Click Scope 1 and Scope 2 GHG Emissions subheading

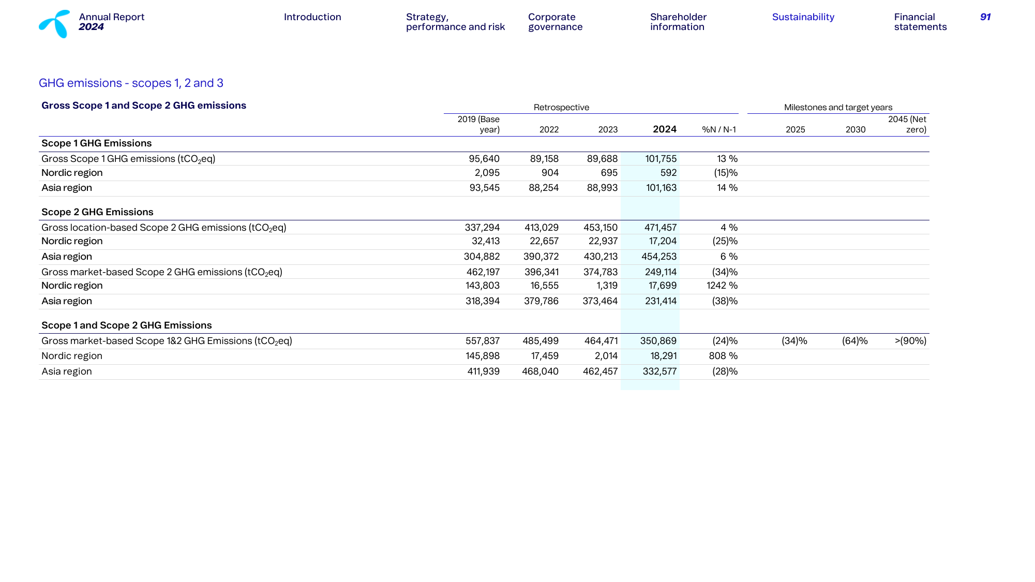127,325
